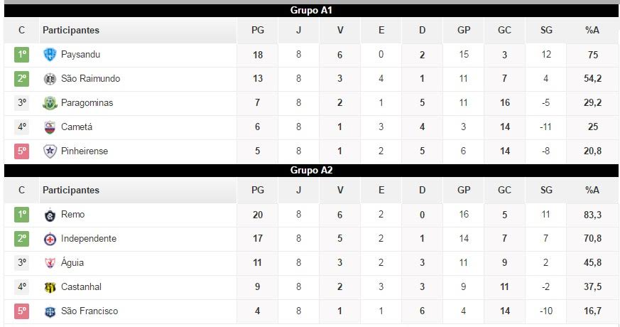The width and height of the screenshot is (620, 327).
Task: Click the Castanhal yellow club crest
Action: point(50,287)
